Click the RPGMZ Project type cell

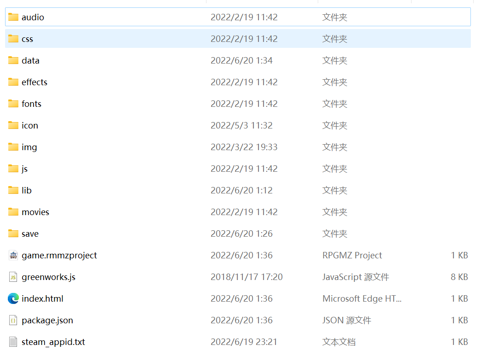pyautogui.click(x=352, y=255)
